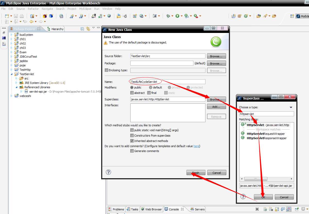Expand the Exam project node
The width and height of the screenshot is (309, 214).
coord(11,52)
